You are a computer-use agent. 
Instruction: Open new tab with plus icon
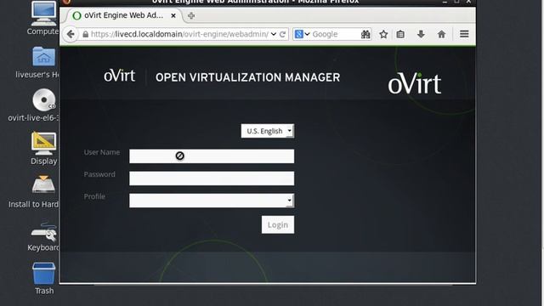click(x=191, y=15)
